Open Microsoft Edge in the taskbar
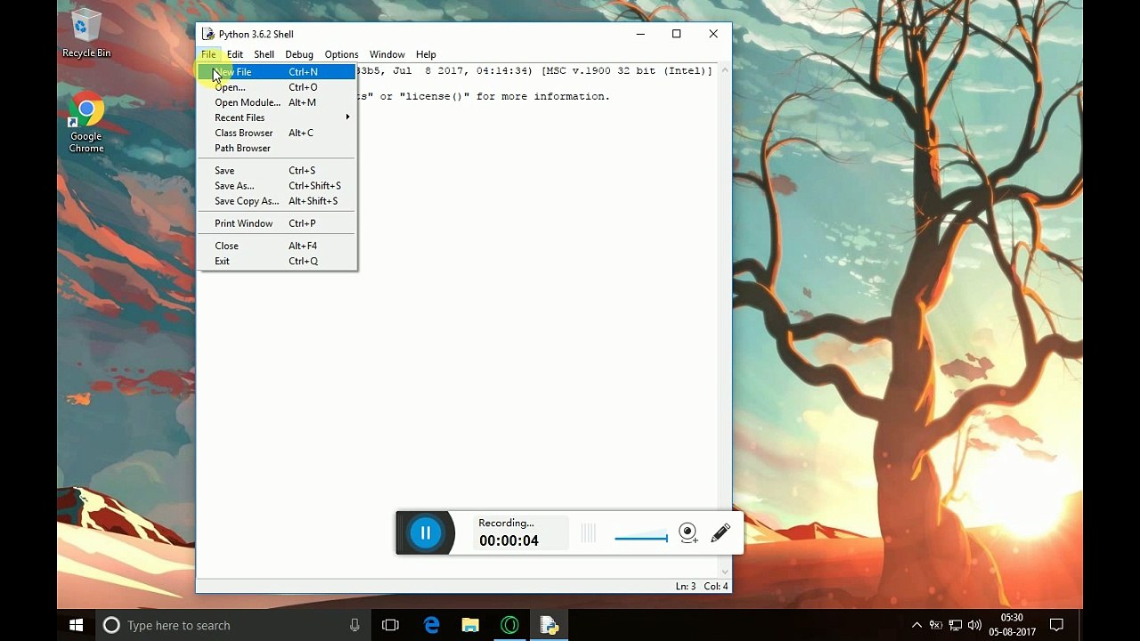1140x641 pixels. (432, 625)
